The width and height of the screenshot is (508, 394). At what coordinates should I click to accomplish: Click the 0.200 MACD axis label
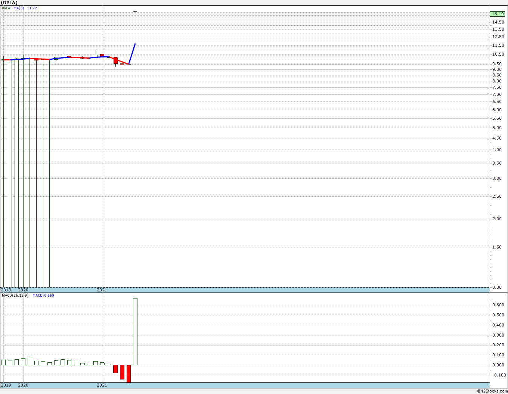[498, 345]
